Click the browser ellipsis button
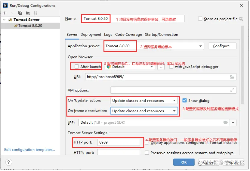This screenshot has height=171, width=250. 161,67
